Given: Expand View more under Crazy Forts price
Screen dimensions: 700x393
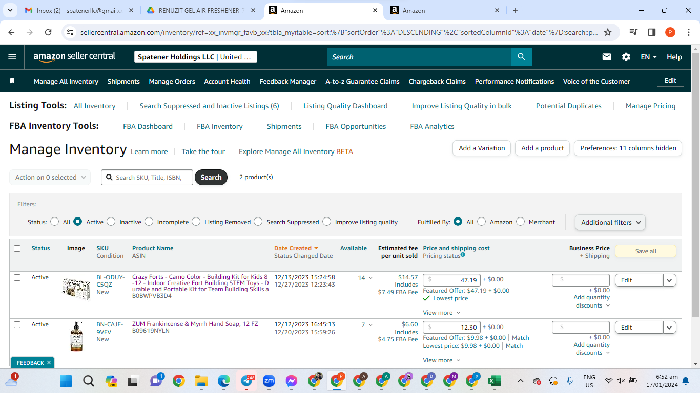Looking at the screenshot, I should (442, 313).
